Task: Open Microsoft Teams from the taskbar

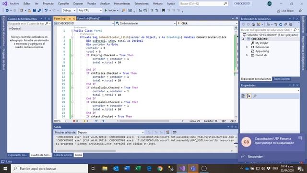Action: [193, 169]
